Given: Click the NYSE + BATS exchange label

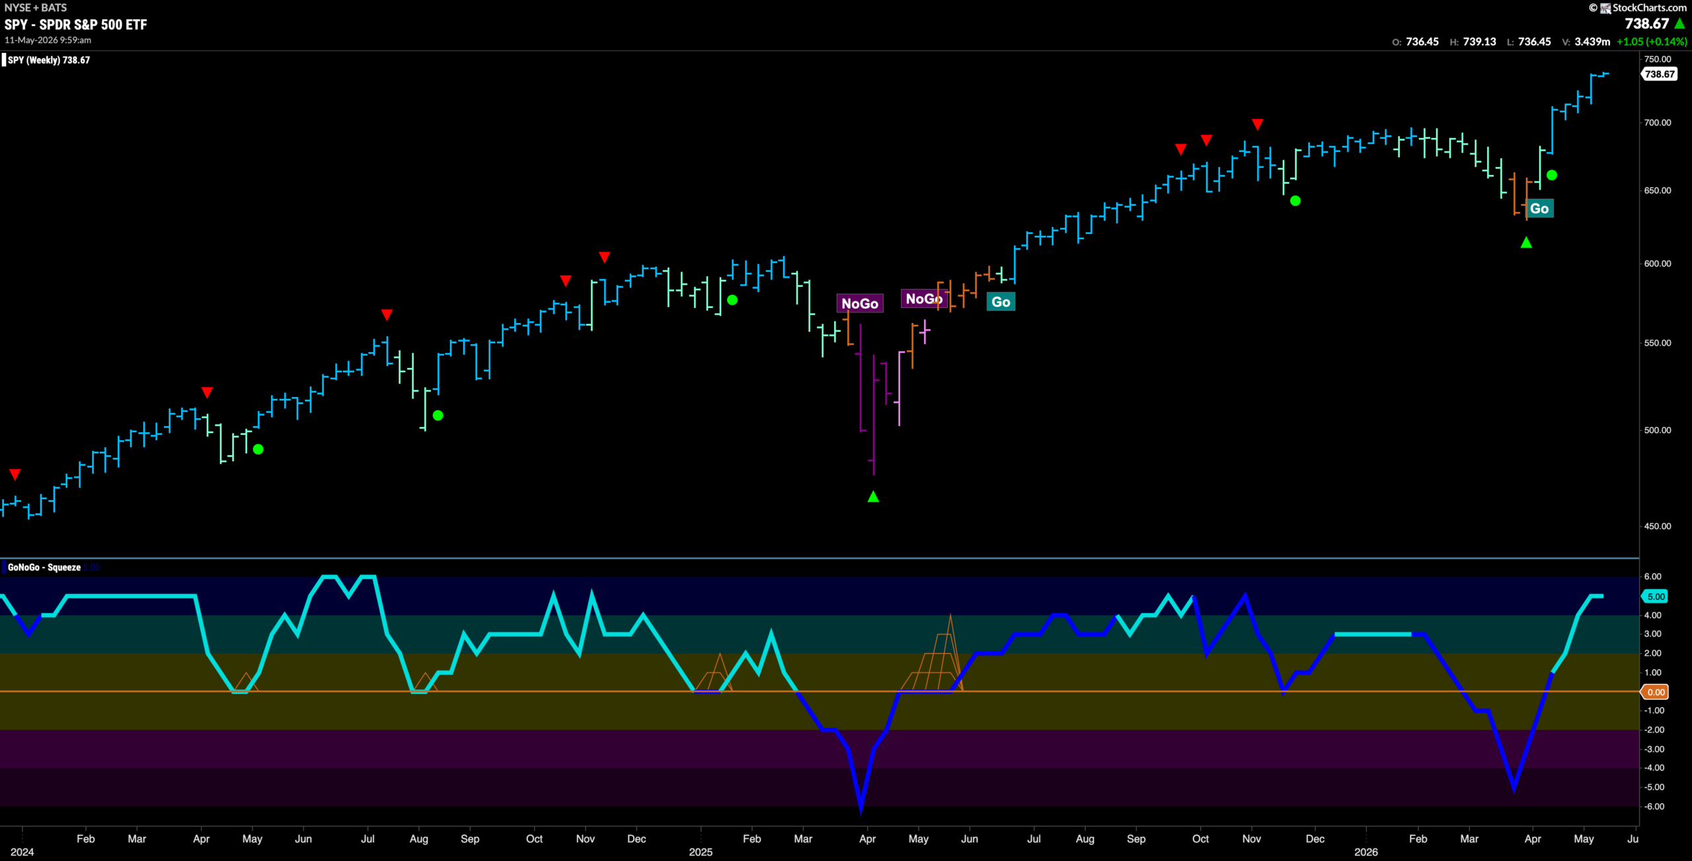Looking at the screenshot, I should click(x=36, y=7).
